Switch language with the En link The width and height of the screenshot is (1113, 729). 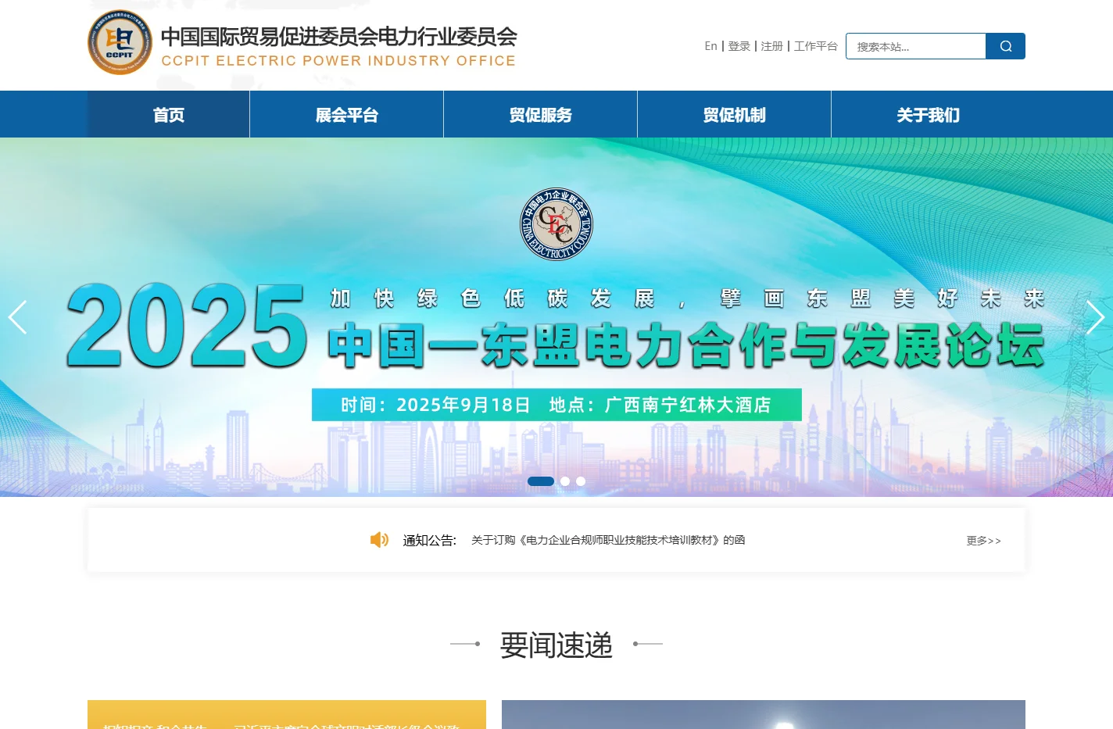coord(710,46)
